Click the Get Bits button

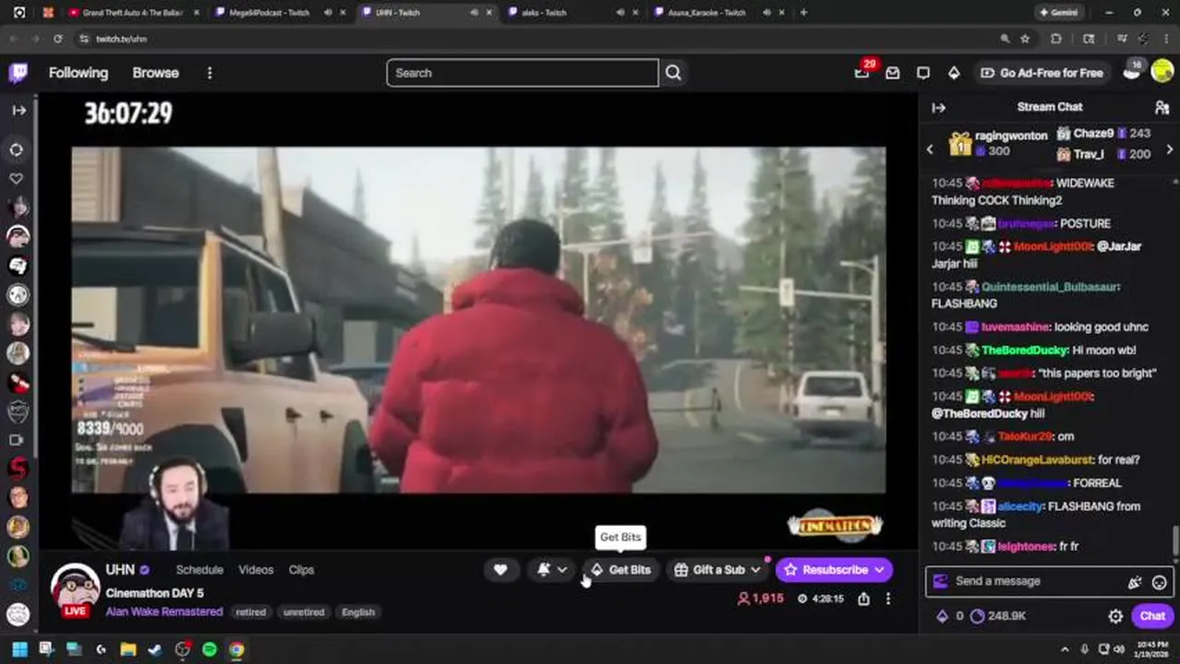tap(620, 570)
